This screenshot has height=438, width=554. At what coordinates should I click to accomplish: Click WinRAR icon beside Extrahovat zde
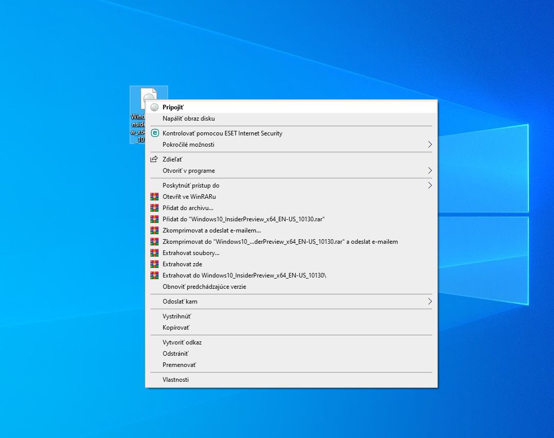click(154, 264)
